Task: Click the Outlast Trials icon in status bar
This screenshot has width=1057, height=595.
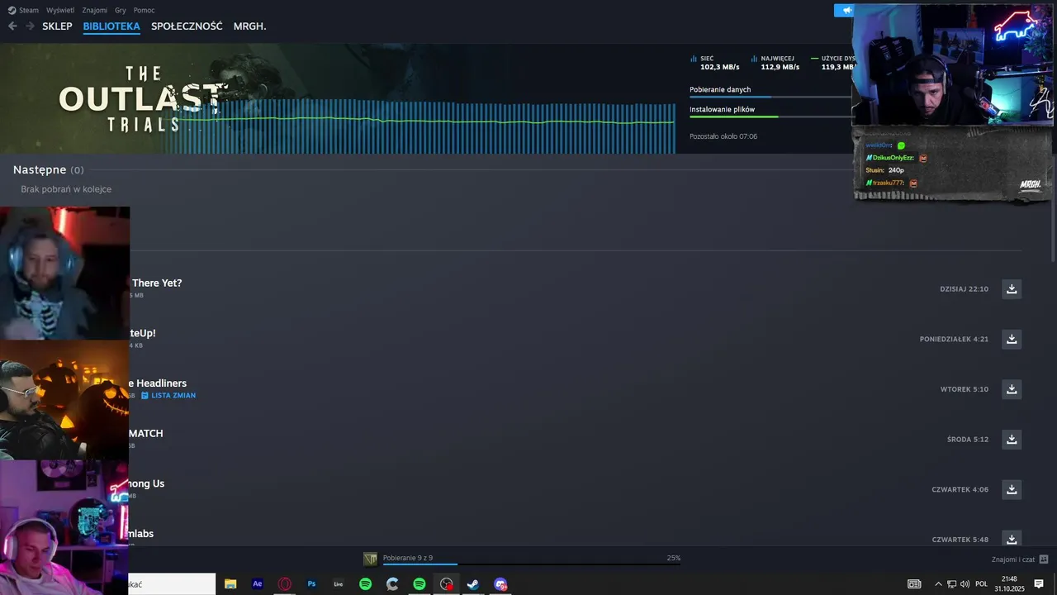Action: [371, 559]
